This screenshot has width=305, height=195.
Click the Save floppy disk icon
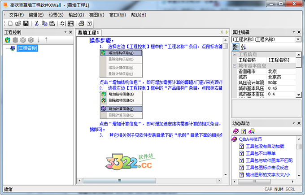pos(26,23)
